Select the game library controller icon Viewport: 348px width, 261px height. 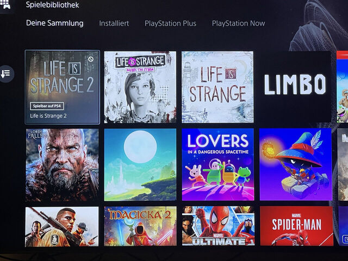click(5, 4)
